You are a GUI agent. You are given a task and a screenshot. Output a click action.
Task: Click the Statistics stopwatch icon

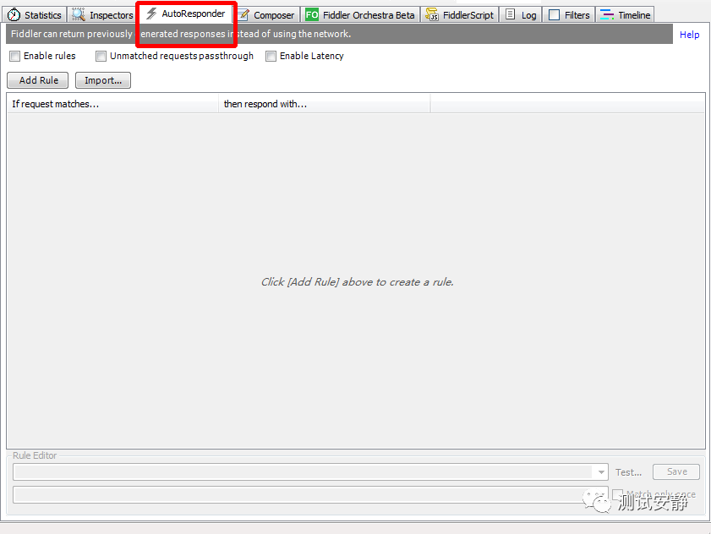tap(14, 15)
